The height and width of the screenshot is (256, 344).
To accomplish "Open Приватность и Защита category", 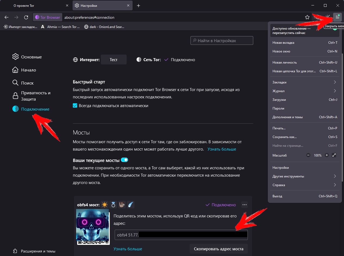I will (x=32, y=96).
